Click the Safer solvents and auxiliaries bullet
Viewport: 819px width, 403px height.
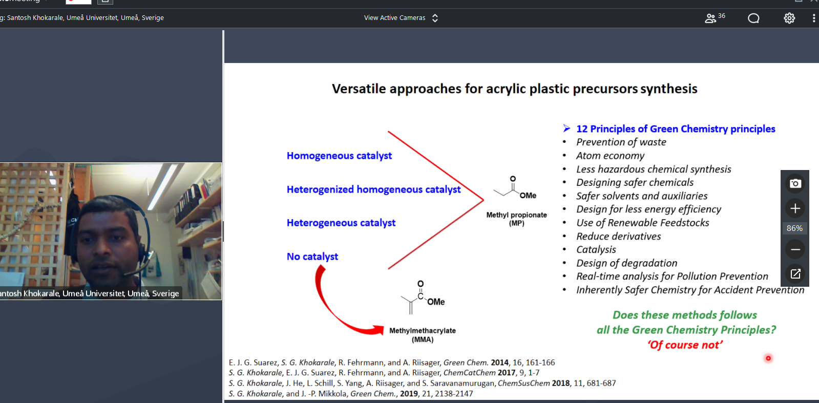[x=642, y=196]
